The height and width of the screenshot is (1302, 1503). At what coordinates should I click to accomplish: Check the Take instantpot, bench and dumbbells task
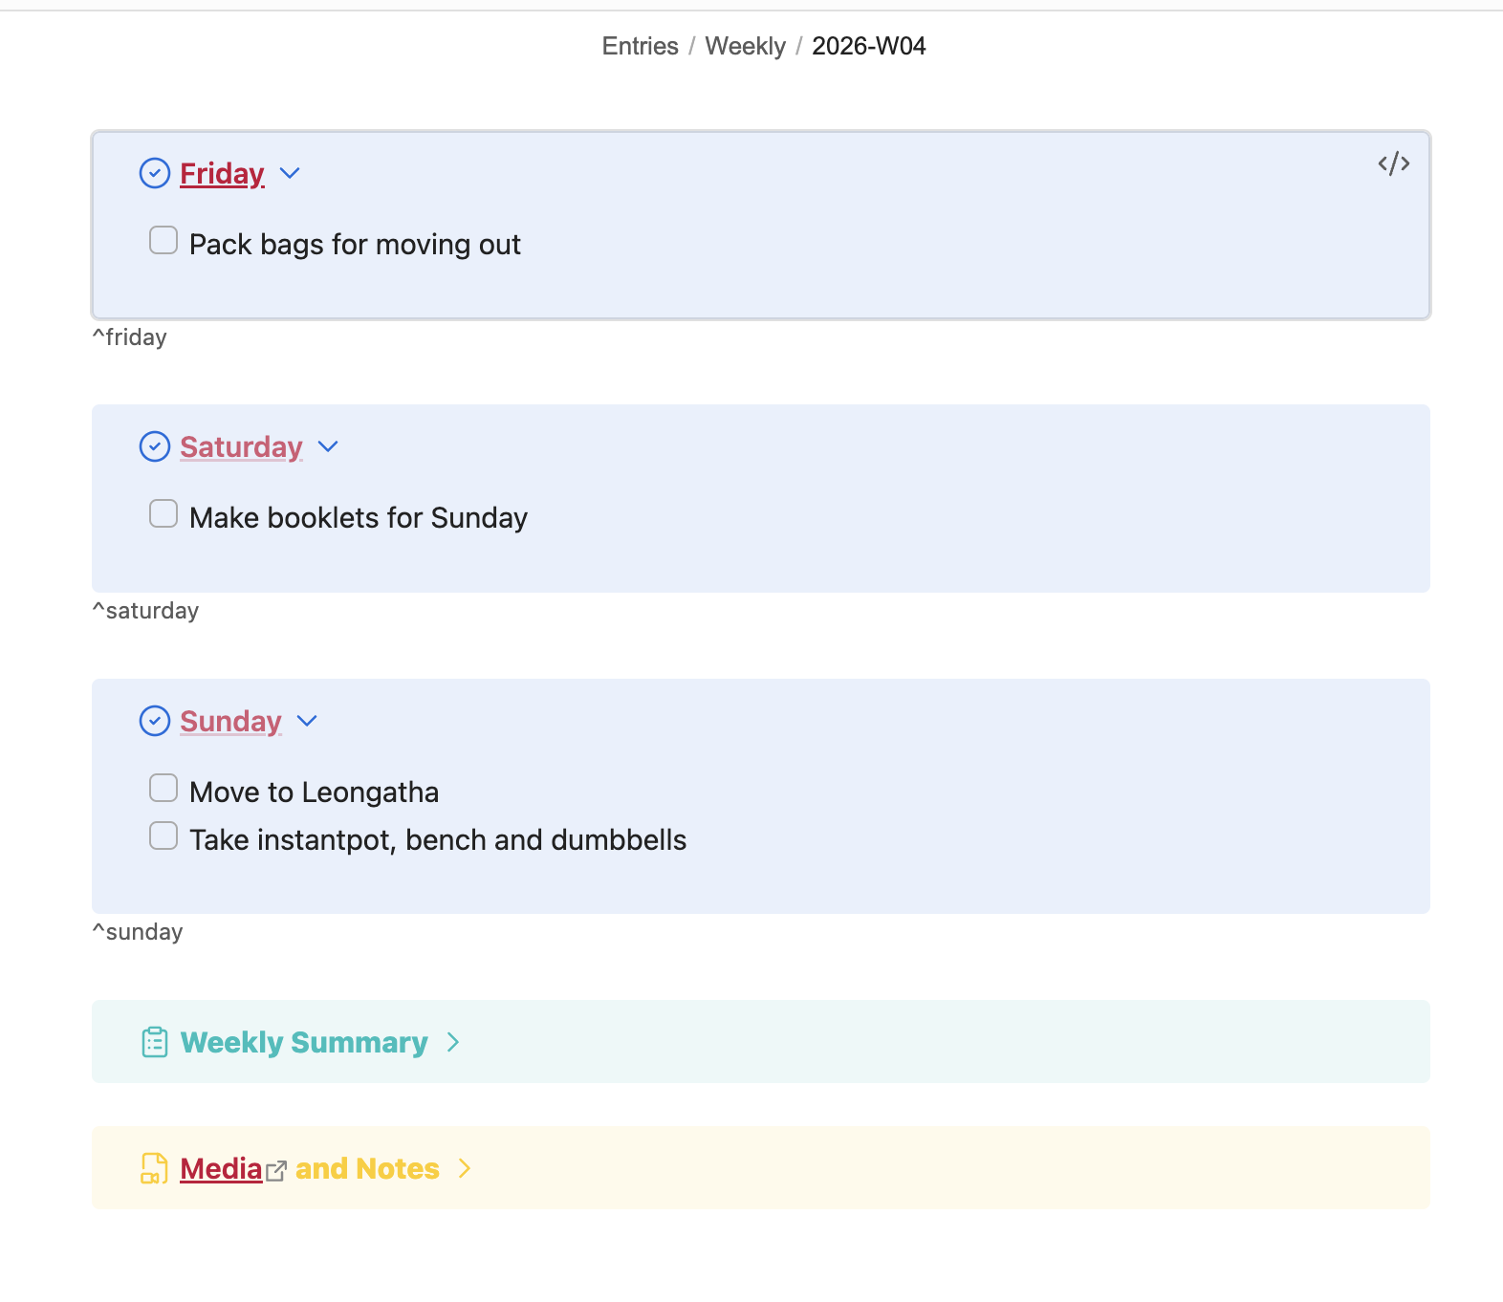tap(163, 835)
